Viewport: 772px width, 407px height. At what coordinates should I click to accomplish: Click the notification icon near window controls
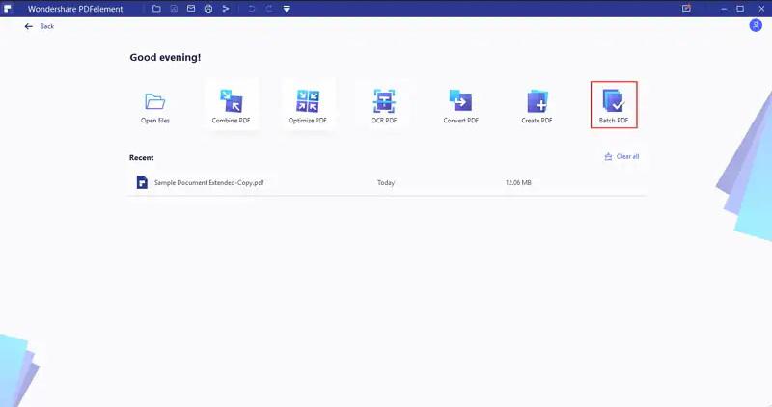(686, 9)
